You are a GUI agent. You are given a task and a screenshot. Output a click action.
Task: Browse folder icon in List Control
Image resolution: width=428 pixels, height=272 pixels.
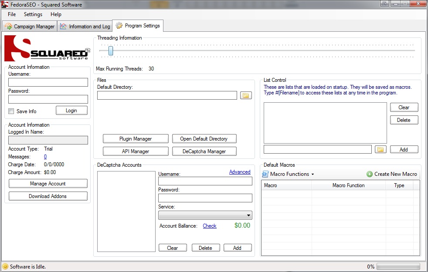[x=380, y=149]
